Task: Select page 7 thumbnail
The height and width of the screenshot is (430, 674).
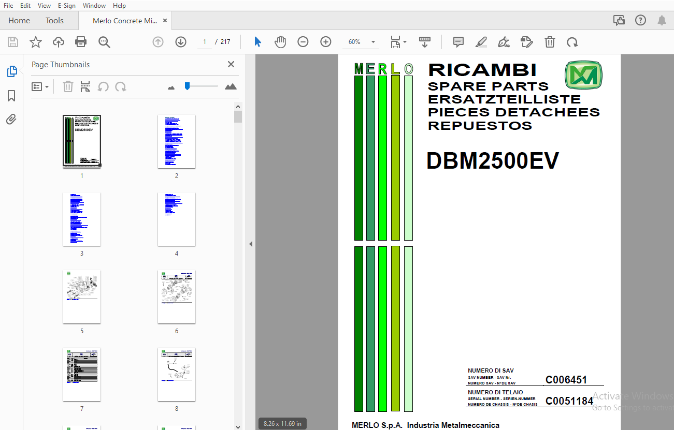Action: pos(82,374)
